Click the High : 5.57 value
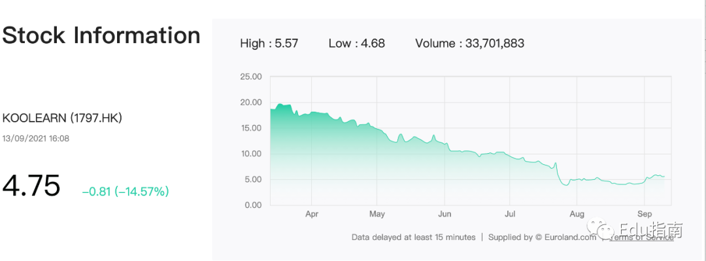Image resolution: width=706 pixels, height=261 pixels. tap(269, 44)
